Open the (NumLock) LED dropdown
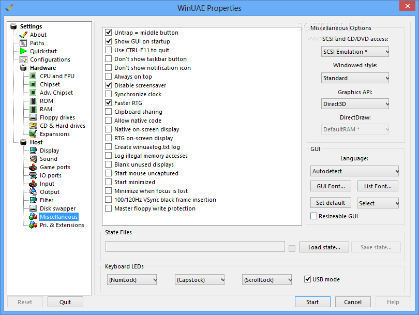The width and height of the screenshot is (419, 315). [x=132, y=280]
